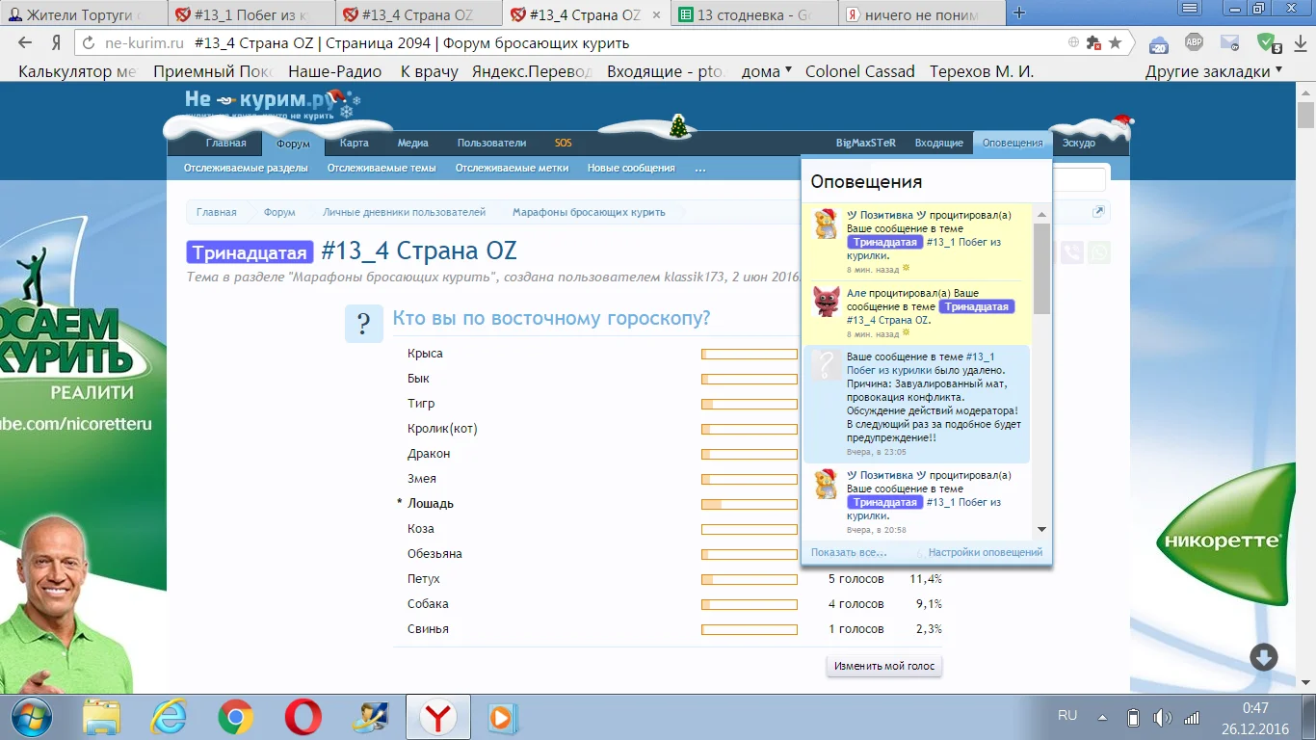Switch to the #13_1 Побег browser tab

click(x=250, y=14)
